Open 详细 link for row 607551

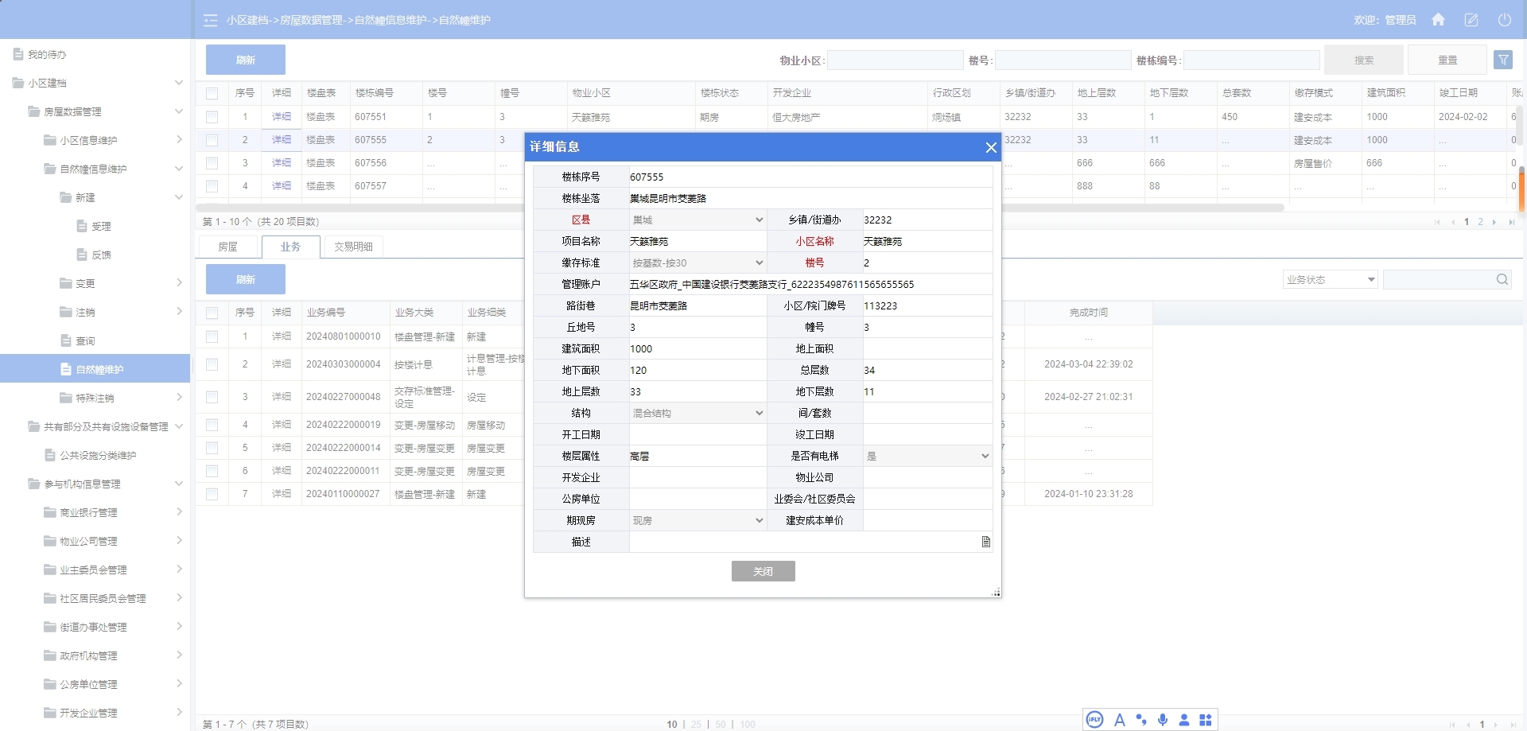coord(282,117)
